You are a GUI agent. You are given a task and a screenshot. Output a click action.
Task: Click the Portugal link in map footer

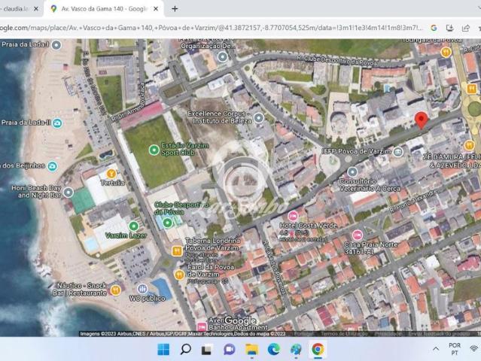coord(304,334)
